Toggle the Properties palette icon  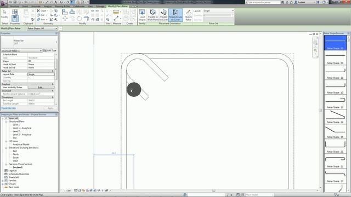pos(15,18)
